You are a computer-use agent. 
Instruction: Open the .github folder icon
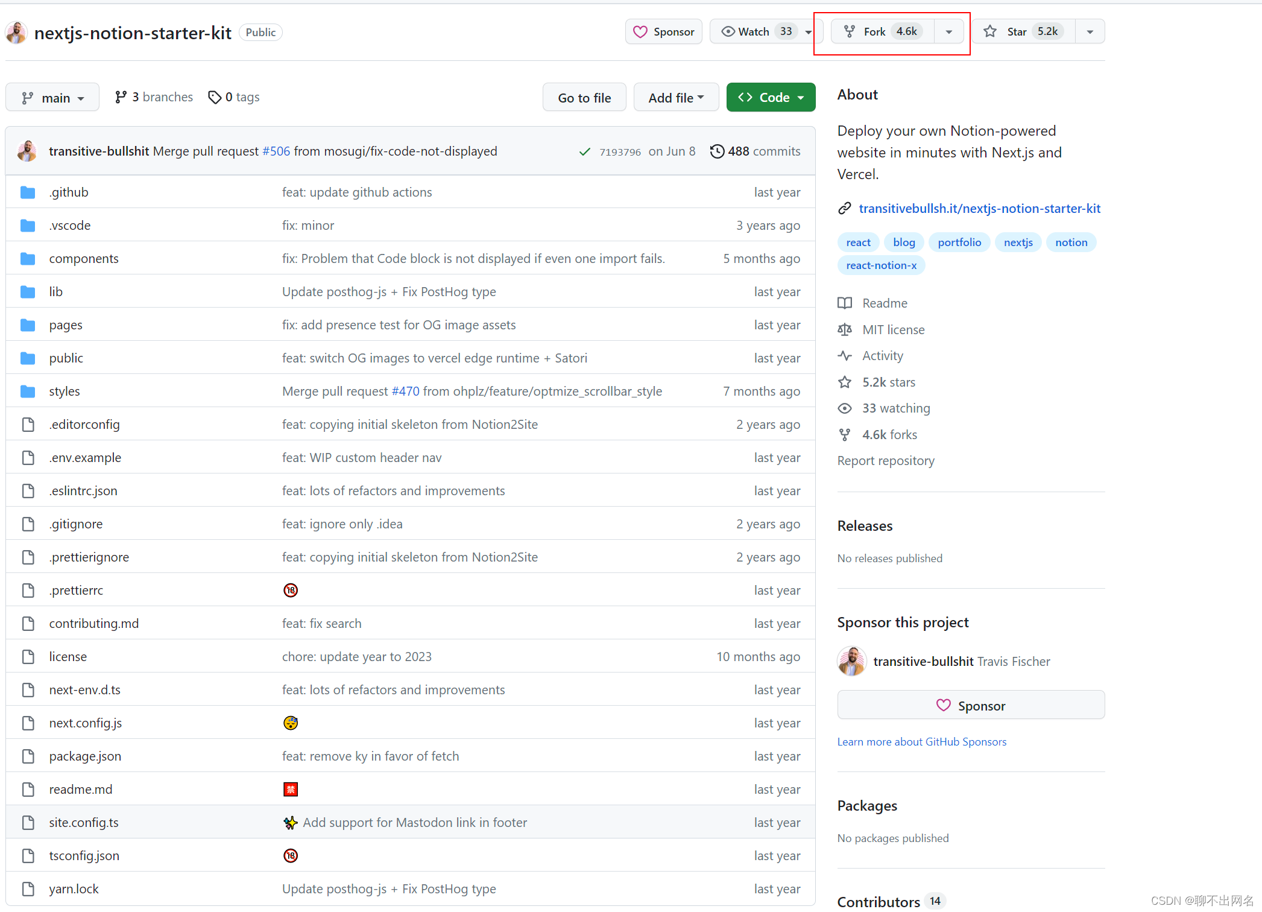point(28,192)
